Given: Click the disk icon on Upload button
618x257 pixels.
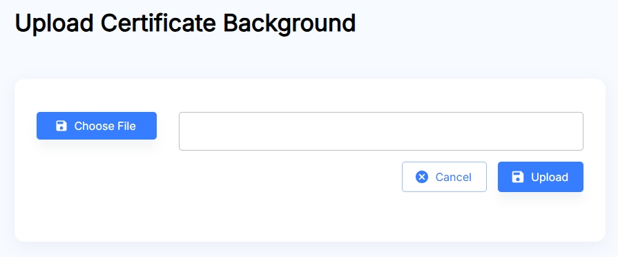Looking at the screenshot, I should tap(517, 177).
